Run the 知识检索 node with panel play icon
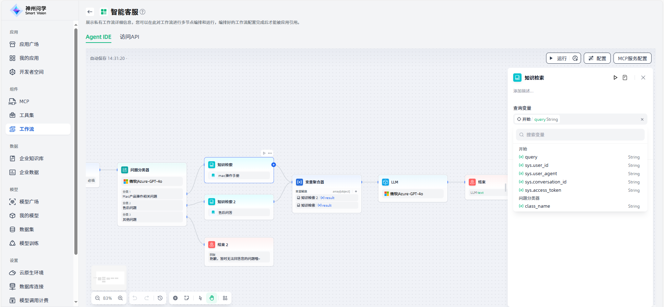This screenshot has height=307, width=664. [x=615, y=78]
